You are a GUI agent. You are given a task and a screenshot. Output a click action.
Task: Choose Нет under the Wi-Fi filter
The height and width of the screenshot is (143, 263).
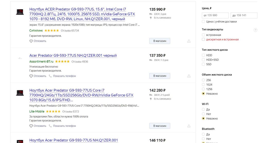[x=204, y=114]
